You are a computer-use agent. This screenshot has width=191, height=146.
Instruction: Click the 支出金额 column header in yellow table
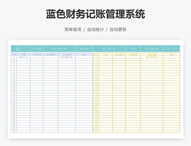coord(152,55)
